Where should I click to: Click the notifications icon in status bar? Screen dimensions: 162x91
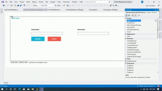[x=158, y=86]
